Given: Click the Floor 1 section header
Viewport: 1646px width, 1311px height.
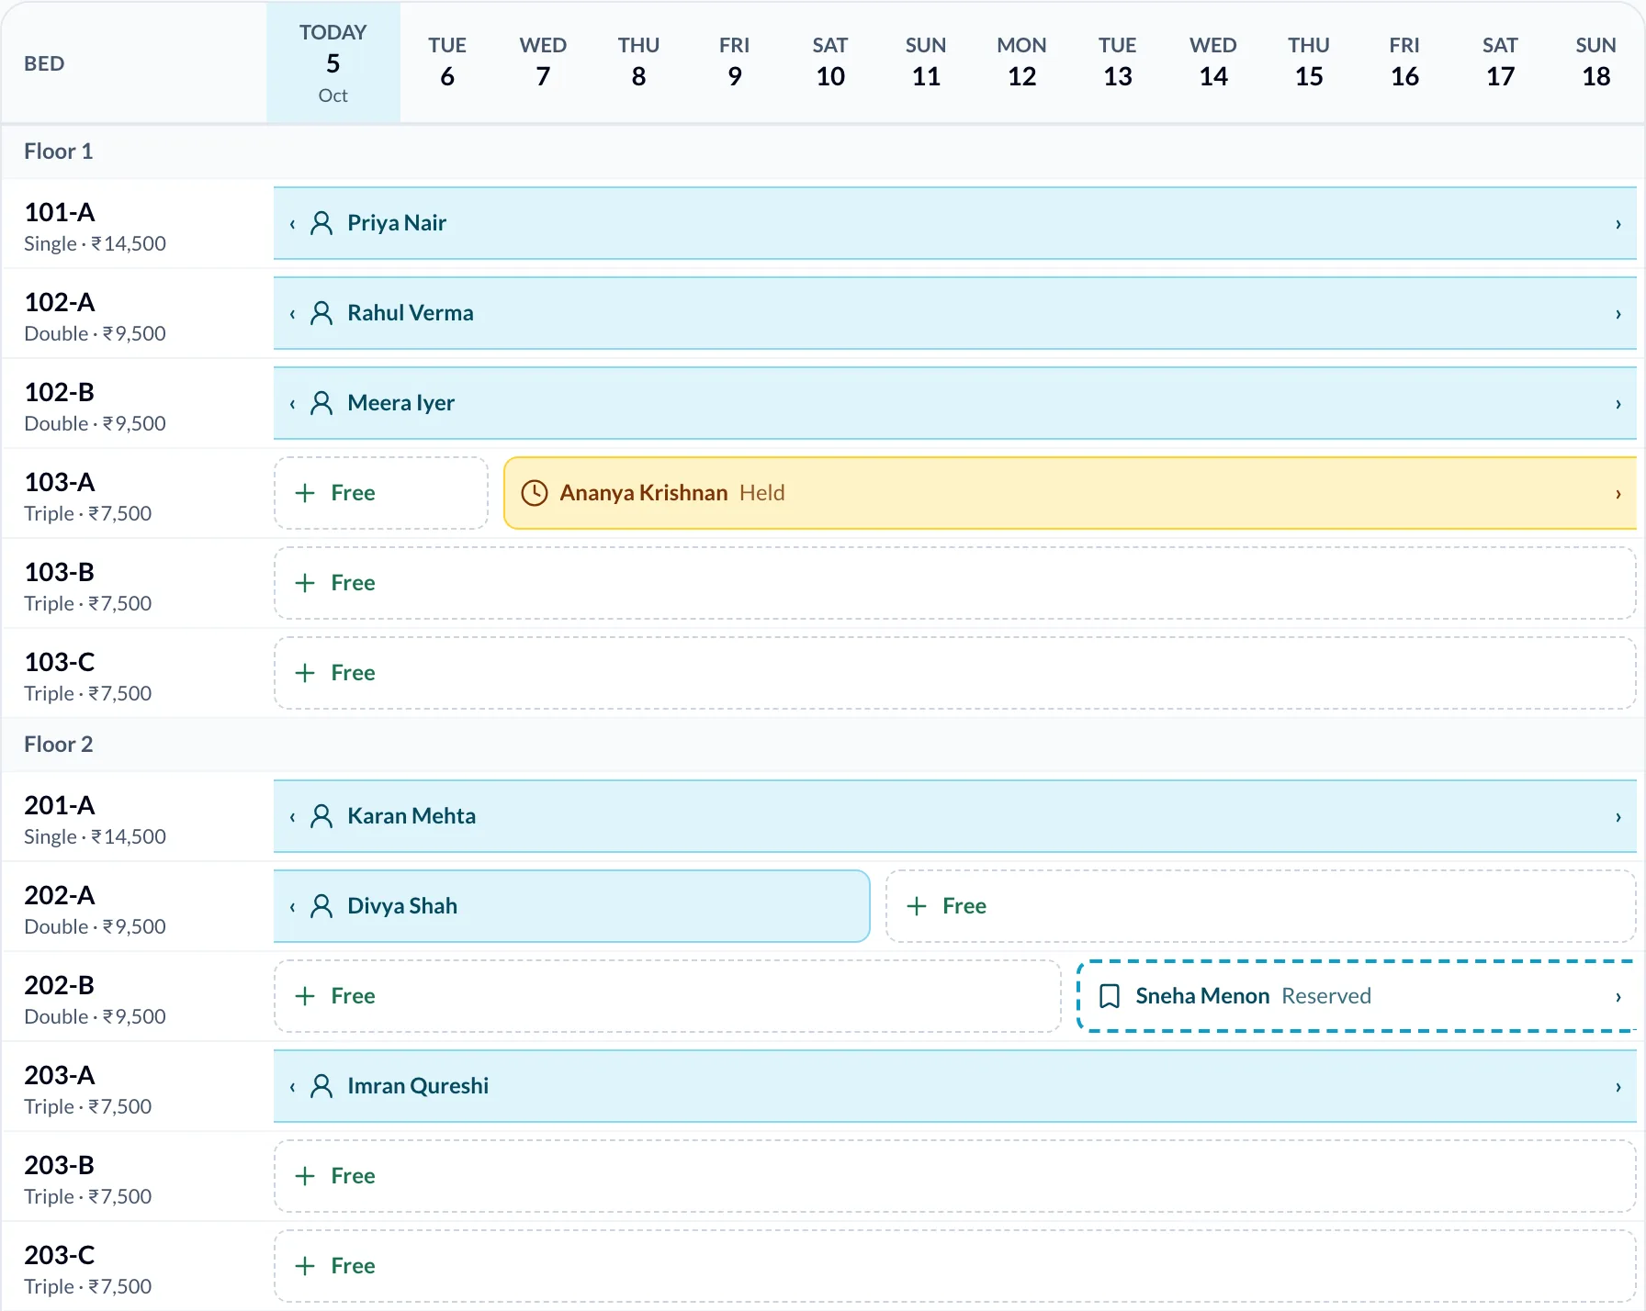Looking at the screenshot, I should point(823,151).
